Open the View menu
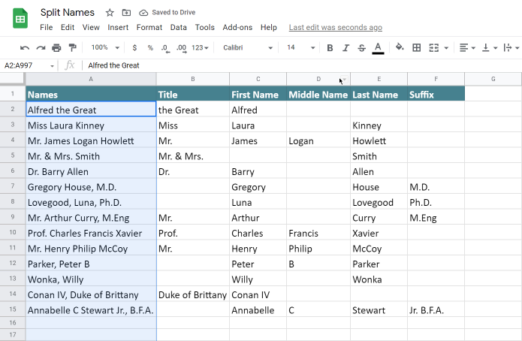522x341 pixels. 91,27
